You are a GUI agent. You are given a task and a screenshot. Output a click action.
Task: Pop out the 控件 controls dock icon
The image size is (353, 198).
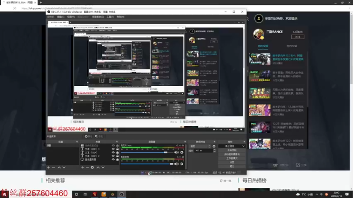coord(244,142)
